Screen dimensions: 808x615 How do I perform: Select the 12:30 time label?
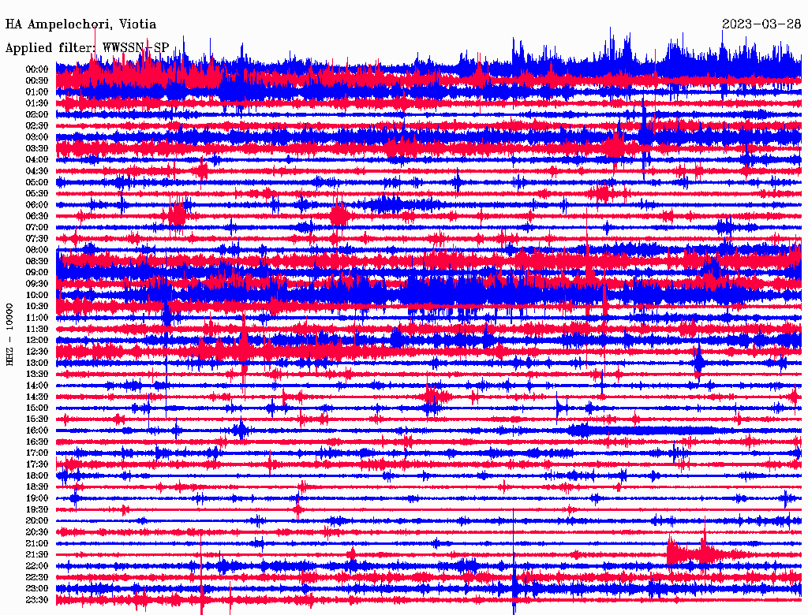tap(37, 352)
